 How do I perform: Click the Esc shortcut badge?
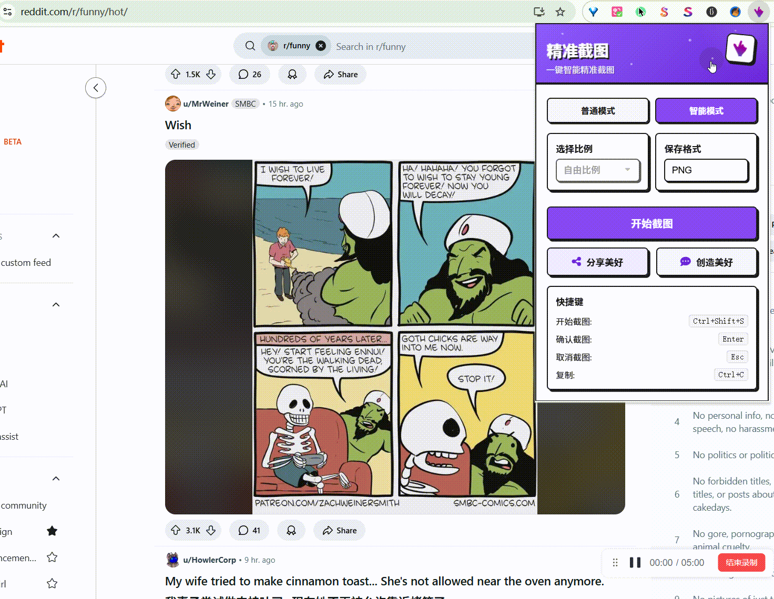737,357
